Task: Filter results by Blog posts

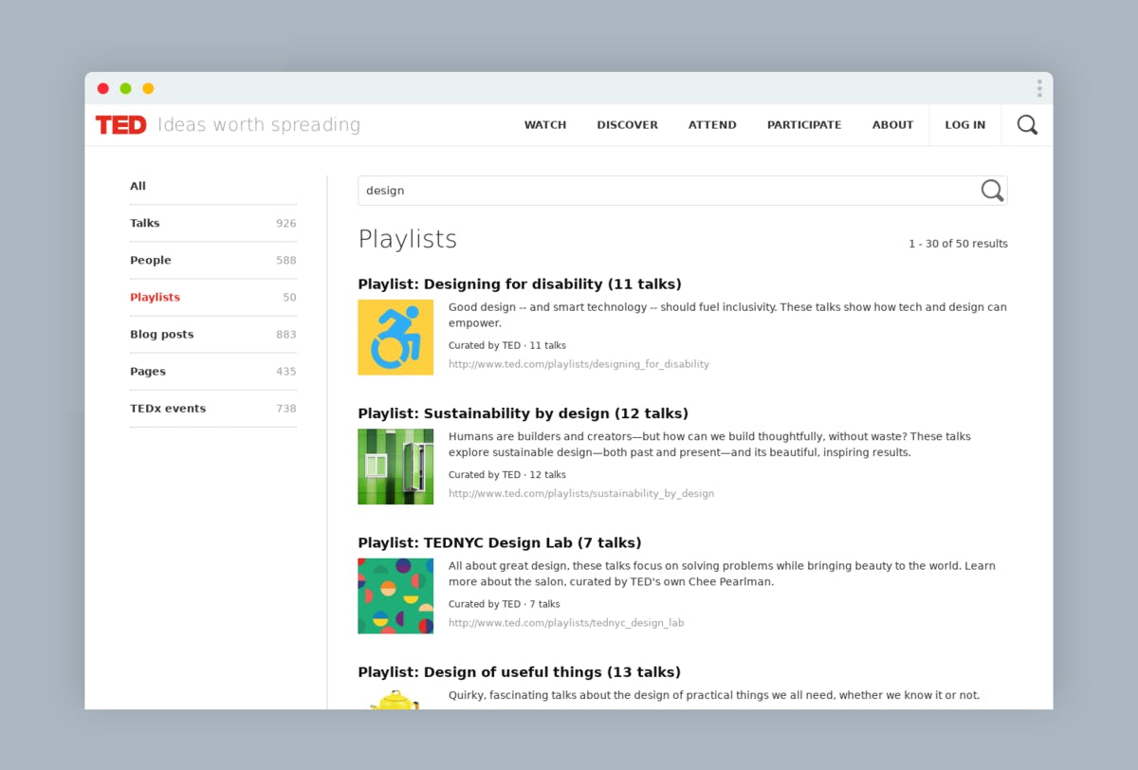Action: coord(213,335)
